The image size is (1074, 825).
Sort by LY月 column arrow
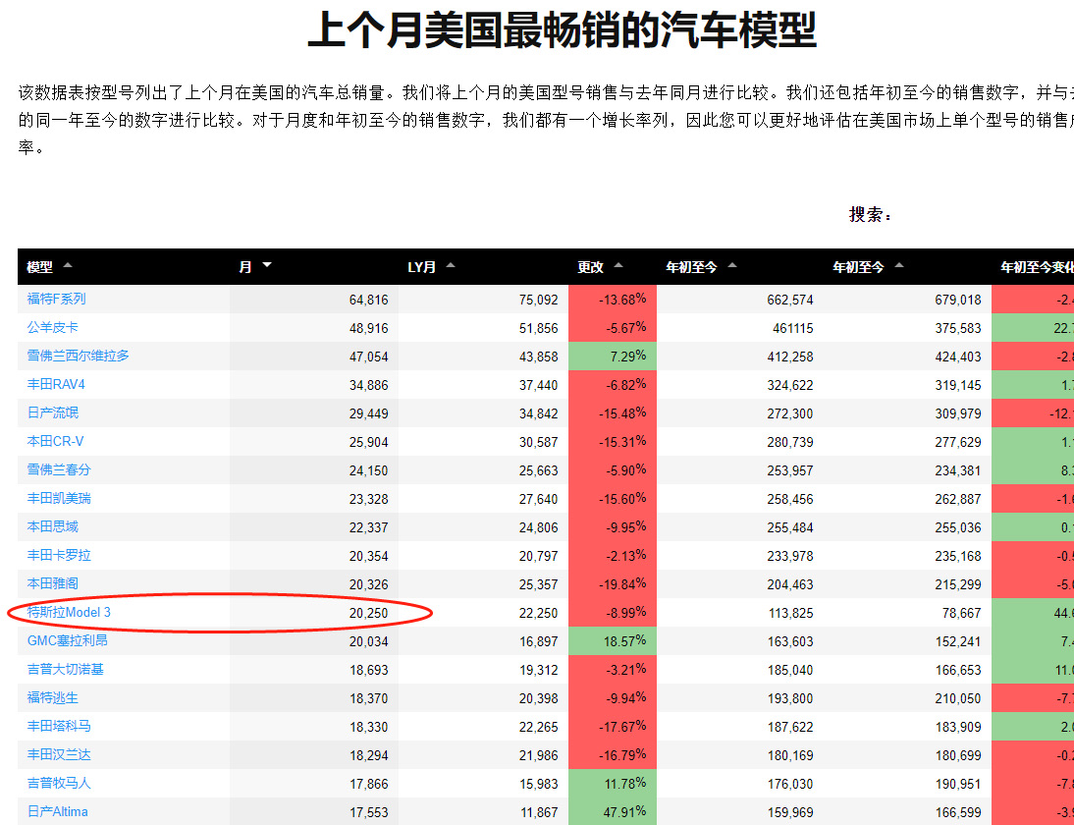(x=450, y=265)
